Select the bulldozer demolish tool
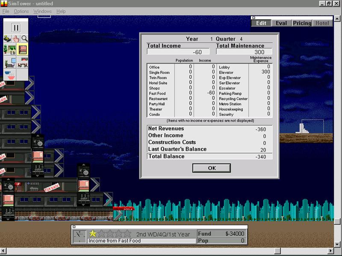 8,39
